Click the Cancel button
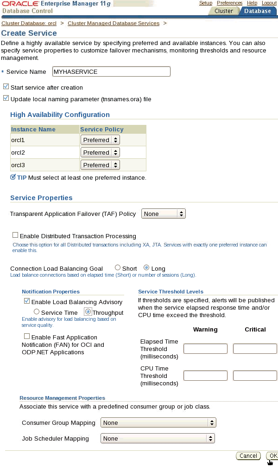Viewport: 278px width, 468px height. (248, 455)
